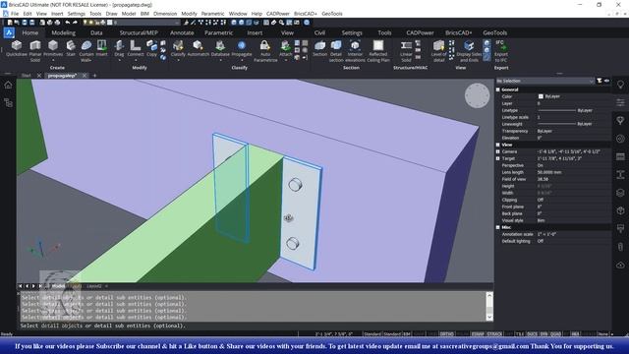The height and width of the screenshot is (354, 629).
Task: Click Export to IFC
Action: (500, 50)
